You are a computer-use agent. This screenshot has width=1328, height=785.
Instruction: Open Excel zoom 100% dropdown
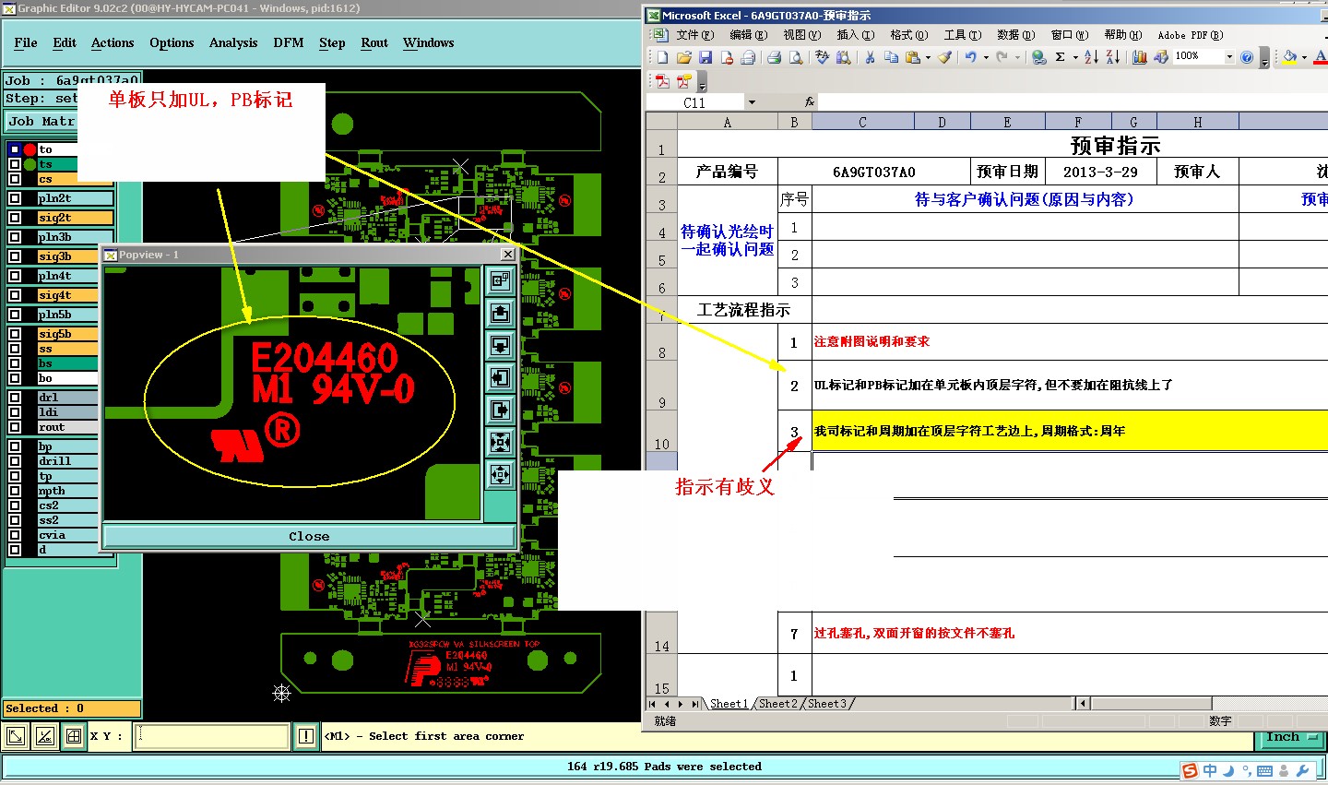(x=1229, y=57)
